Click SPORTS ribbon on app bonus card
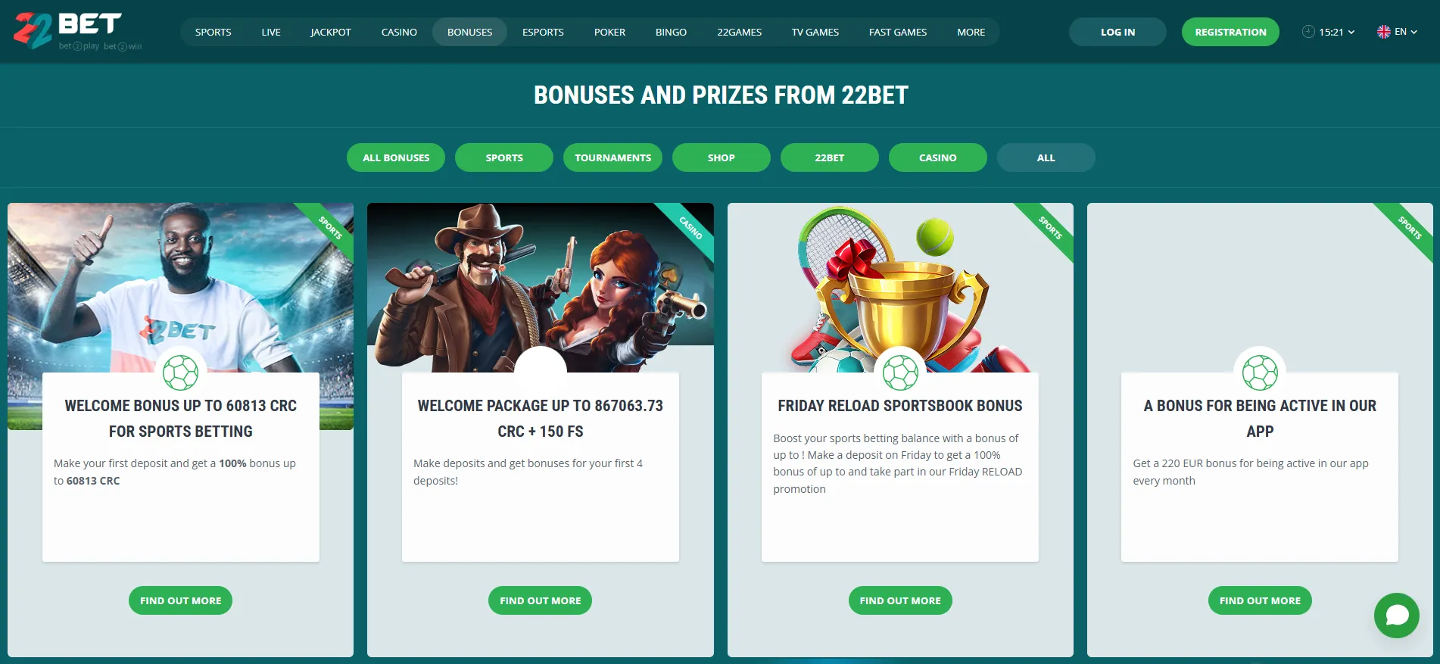This screenshot has width=1440, height=664. [x=1408, y=228]
